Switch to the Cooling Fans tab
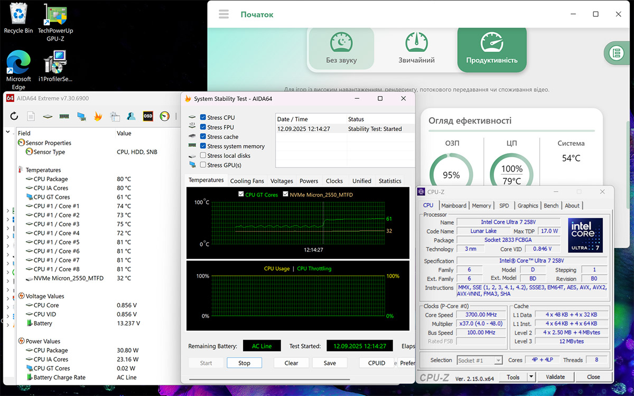Image resolution: width=634 pixels, height=396 pixels. pos(247,181)
